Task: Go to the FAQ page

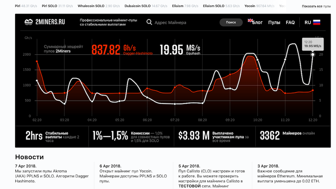Action: 290,23
